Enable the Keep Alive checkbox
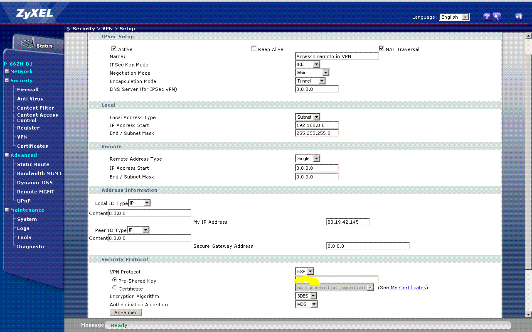The height and width of the screenshot is (332, 532). tap(254, 49)
